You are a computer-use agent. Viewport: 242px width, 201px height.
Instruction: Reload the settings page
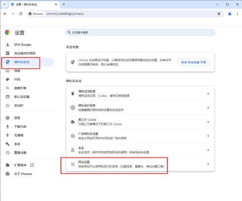click(x=21, y=14)
